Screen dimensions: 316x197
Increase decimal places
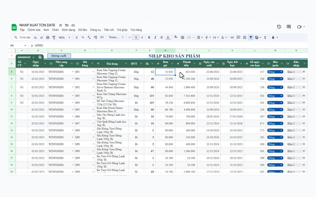click(x=95, y=38)
